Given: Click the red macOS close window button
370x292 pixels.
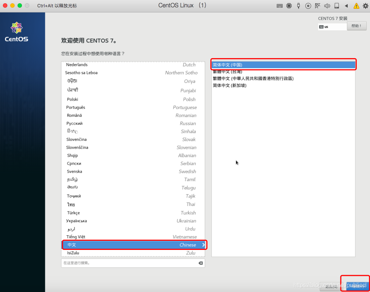Looking at the screenshot, I should pyautogui.click(x=5, y=5).
